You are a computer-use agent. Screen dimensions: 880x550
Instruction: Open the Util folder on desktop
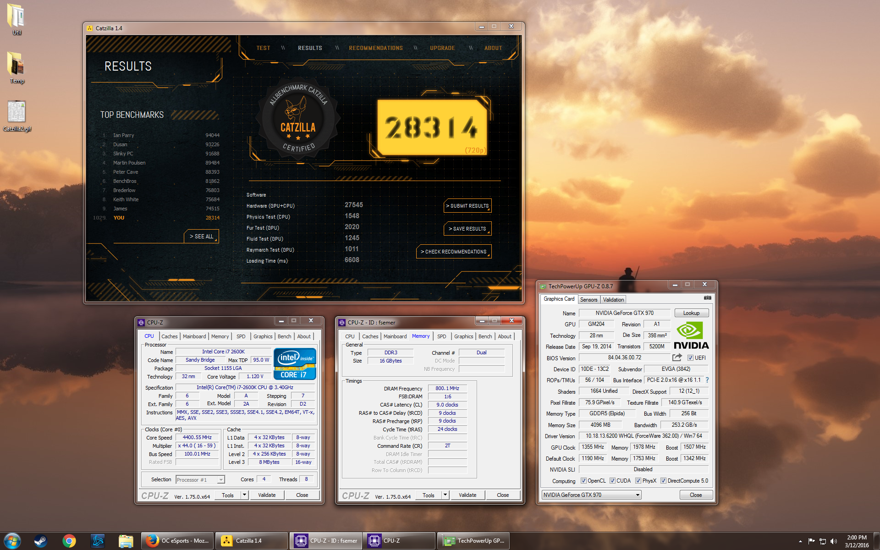pos(16,19)
